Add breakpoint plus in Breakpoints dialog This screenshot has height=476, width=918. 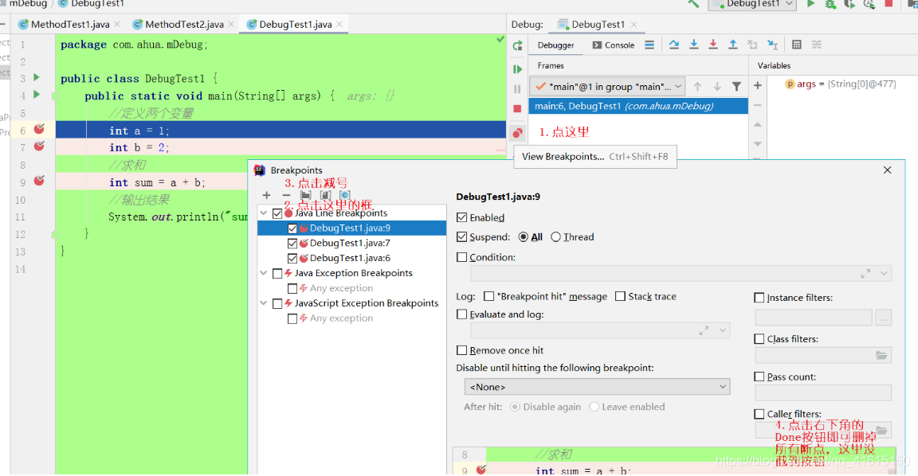(x=266, y=195)
